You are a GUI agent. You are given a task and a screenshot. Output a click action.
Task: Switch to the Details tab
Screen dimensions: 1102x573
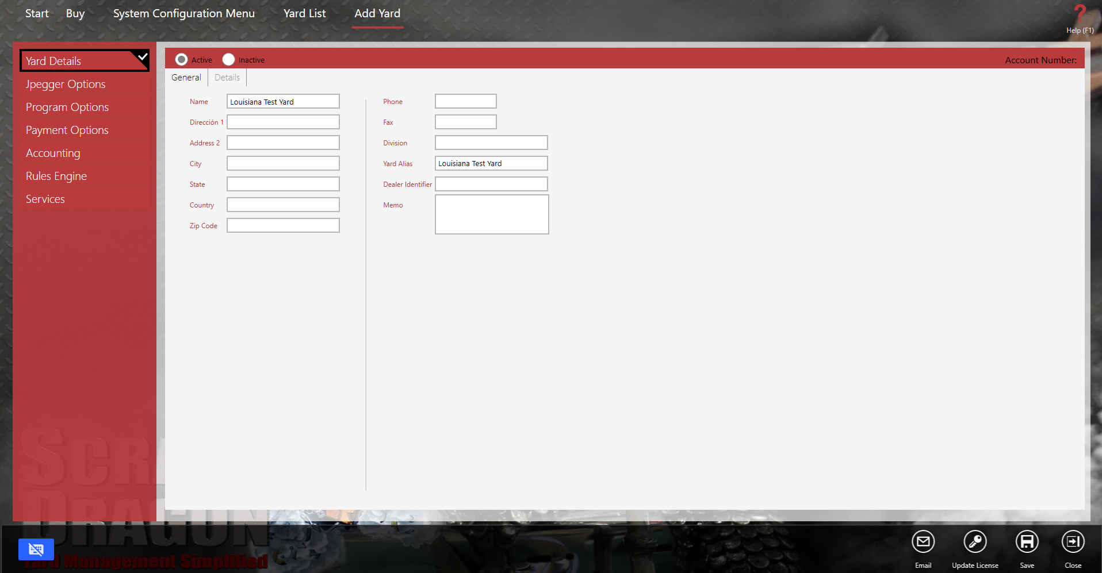227,78
